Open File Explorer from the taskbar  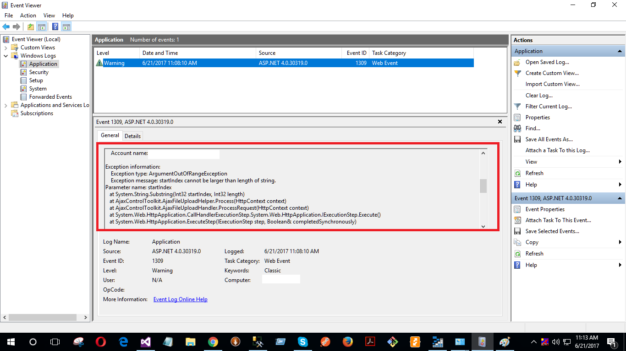tap(191, 341)
